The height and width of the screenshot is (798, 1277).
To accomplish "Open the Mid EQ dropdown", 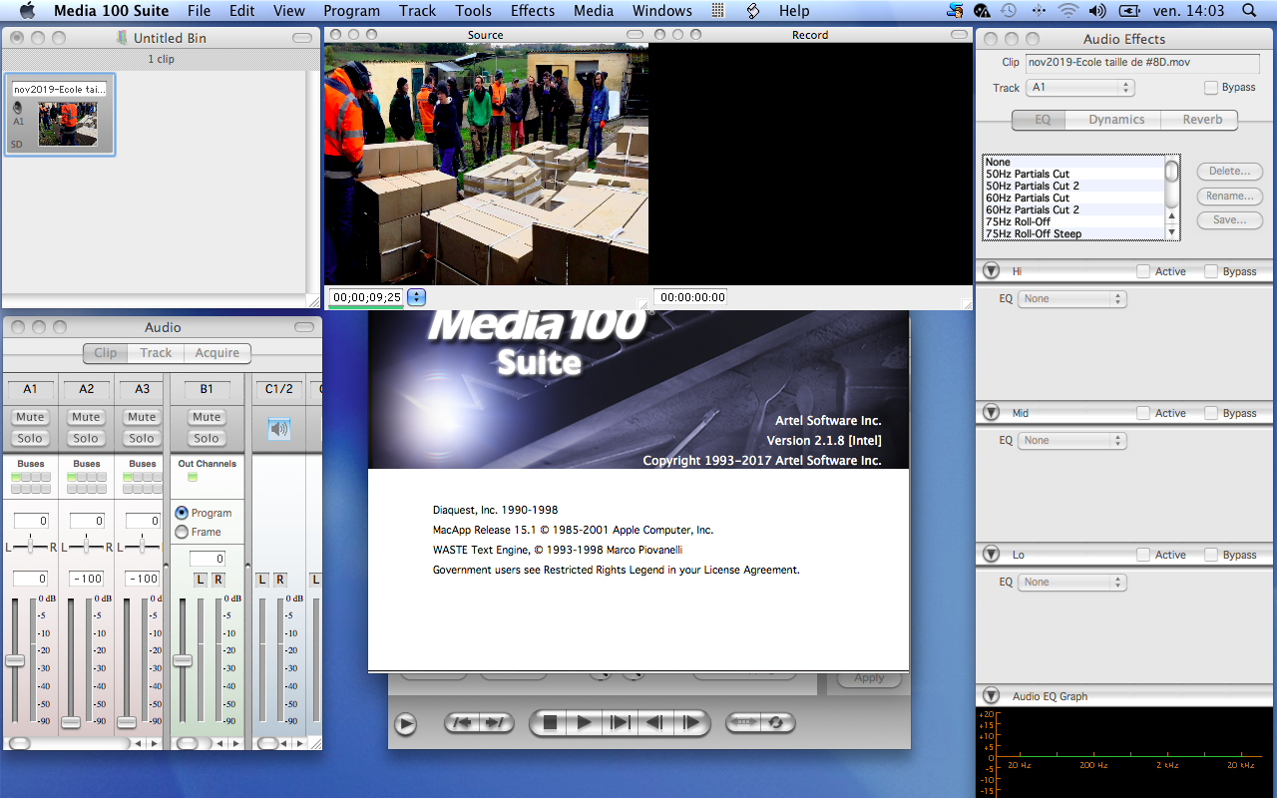I will (x=1071, y=440).
